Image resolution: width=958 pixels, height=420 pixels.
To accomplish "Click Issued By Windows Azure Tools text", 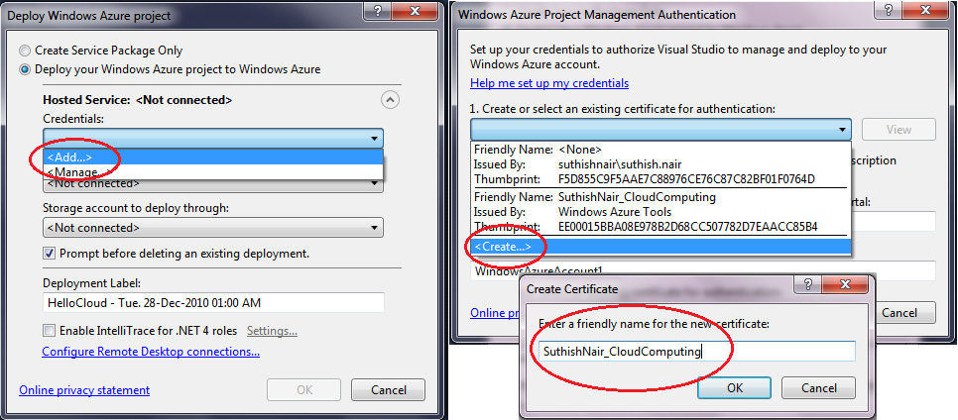I will (615, 212).
